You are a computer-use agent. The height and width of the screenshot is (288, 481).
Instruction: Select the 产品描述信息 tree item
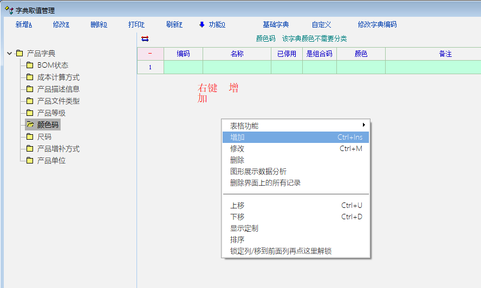click(58, 89)
